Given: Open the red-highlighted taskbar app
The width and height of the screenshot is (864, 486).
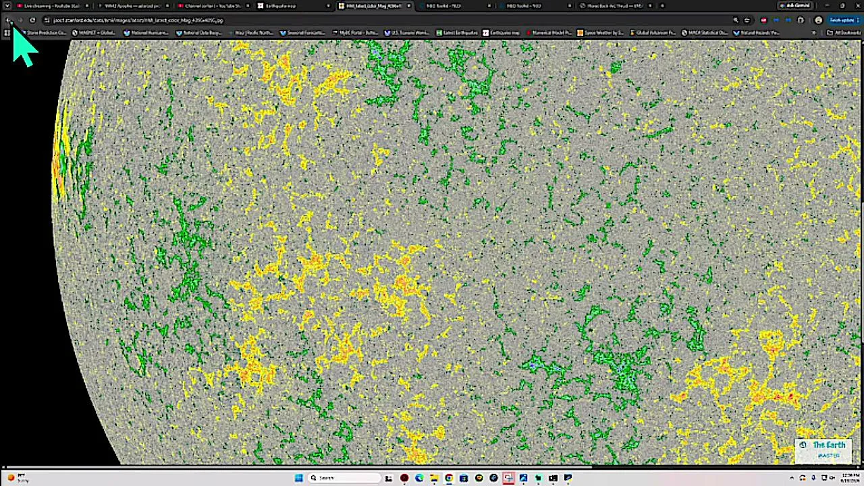Looking at the screenshot, I should [508, 478].
